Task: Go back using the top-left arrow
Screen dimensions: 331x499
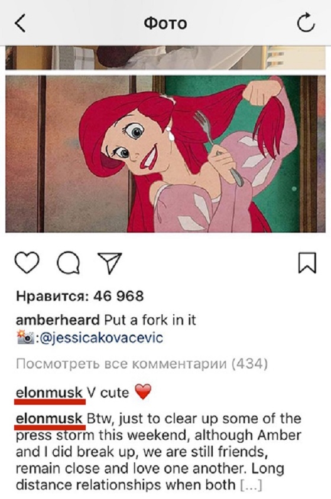Action: [20, 23]
